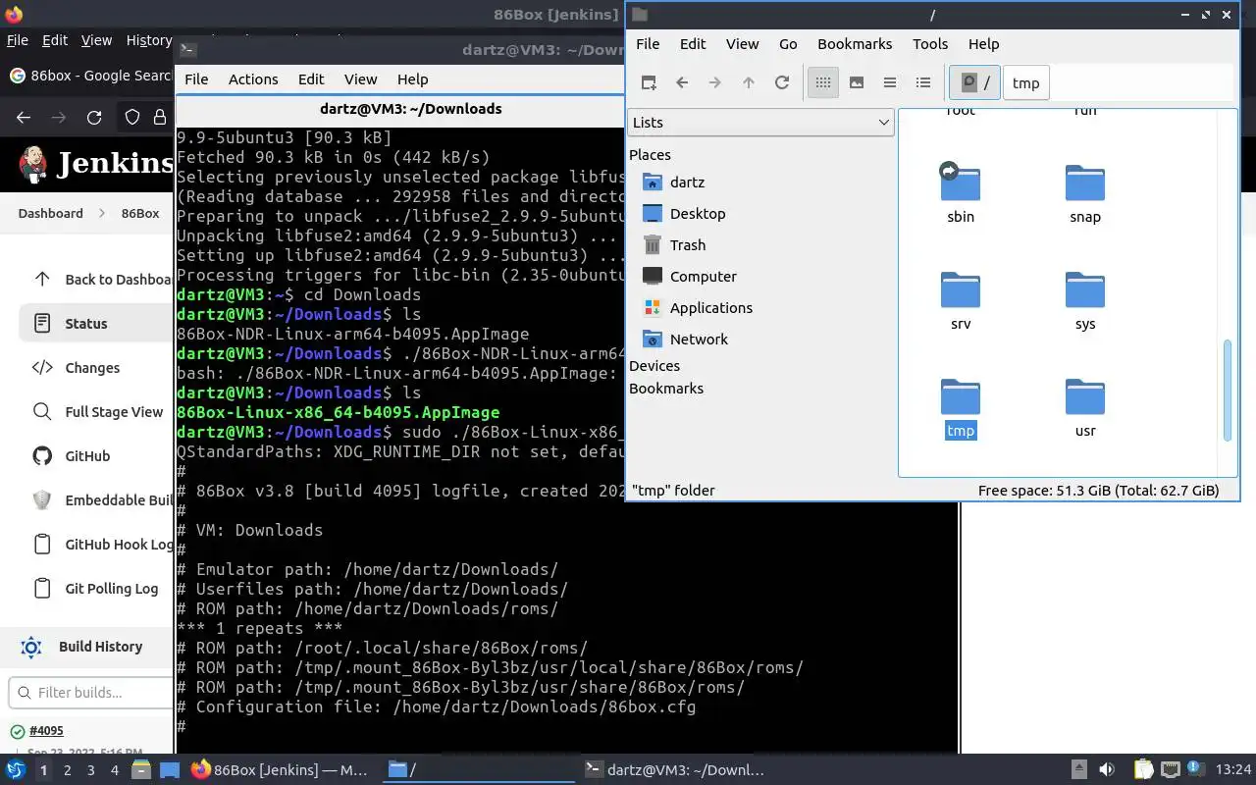Switch to icon view mode

pos(823,82)
